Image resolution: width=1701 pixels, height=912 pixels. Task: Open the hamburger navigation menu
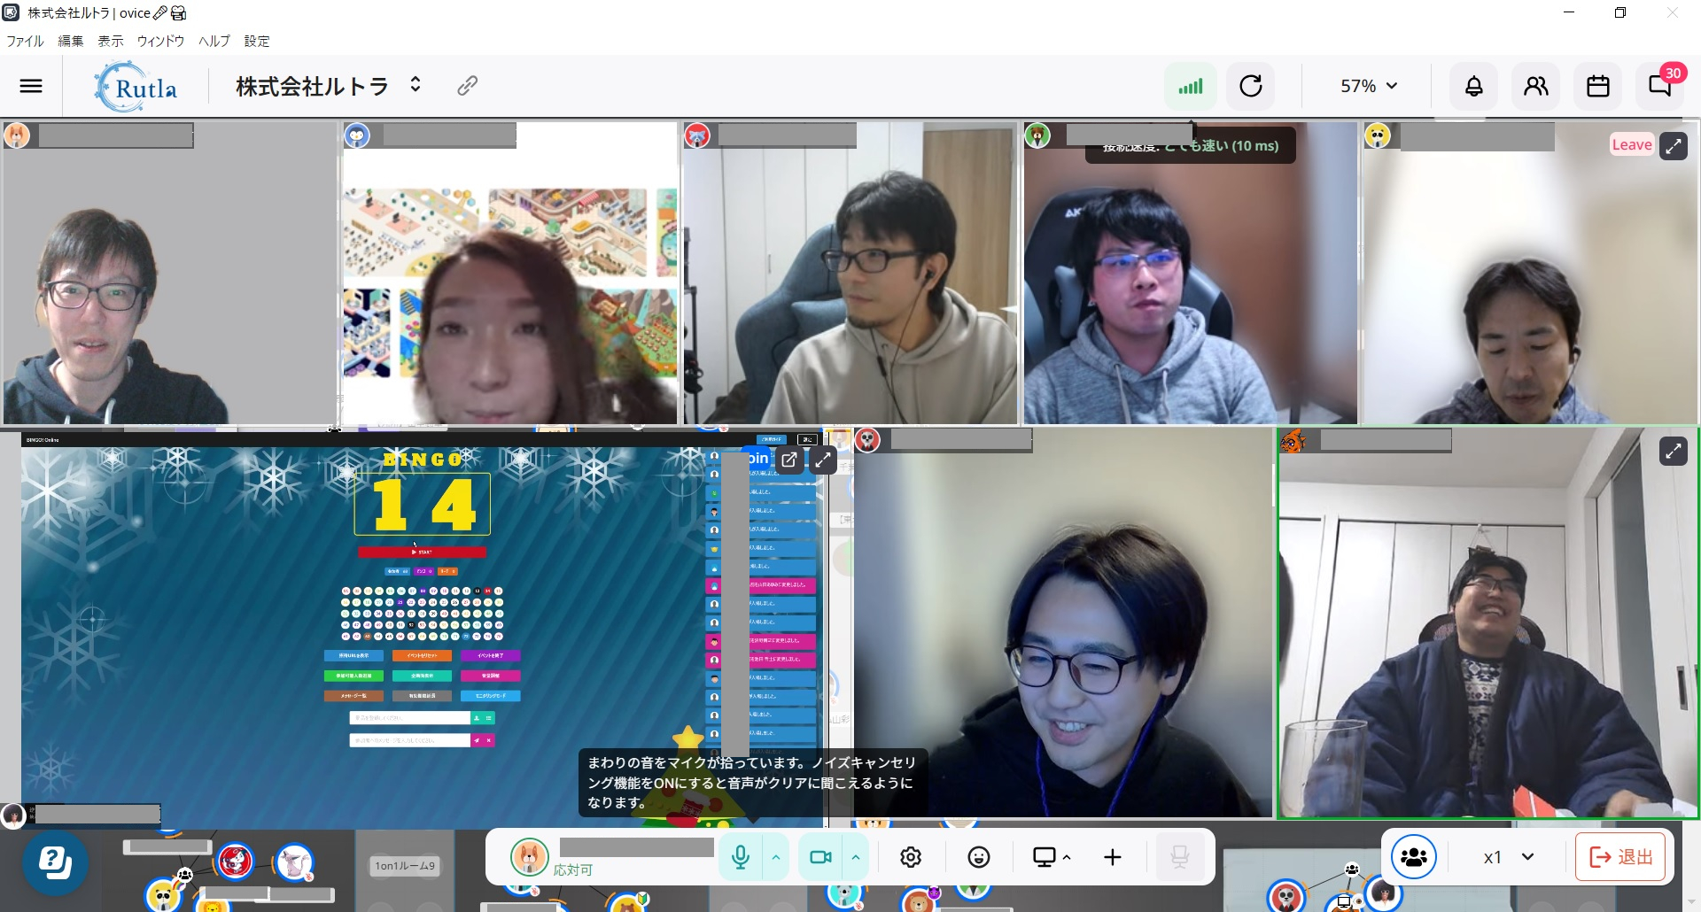31,86
